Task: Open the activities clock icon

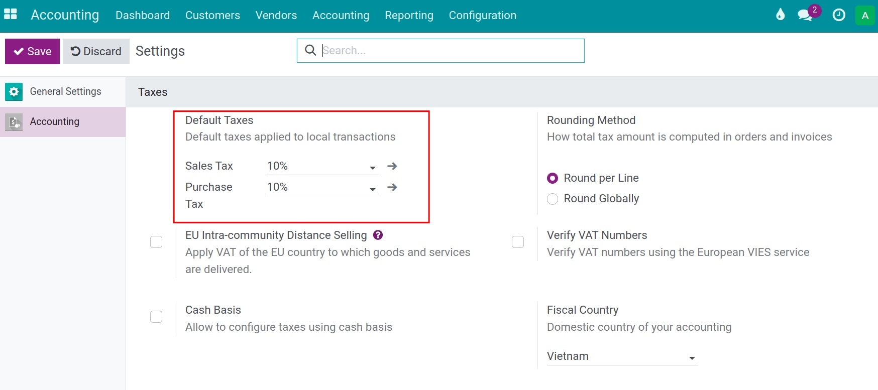Action: (838, 15)
